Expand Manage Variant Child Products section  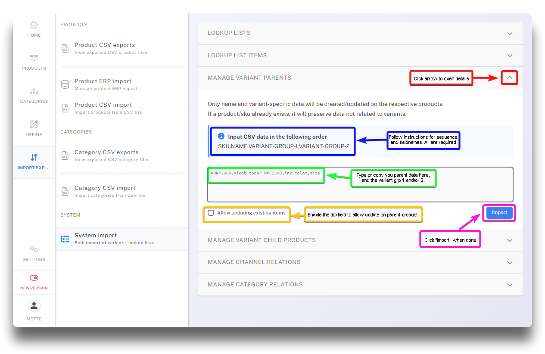click(x=510, y=240)
